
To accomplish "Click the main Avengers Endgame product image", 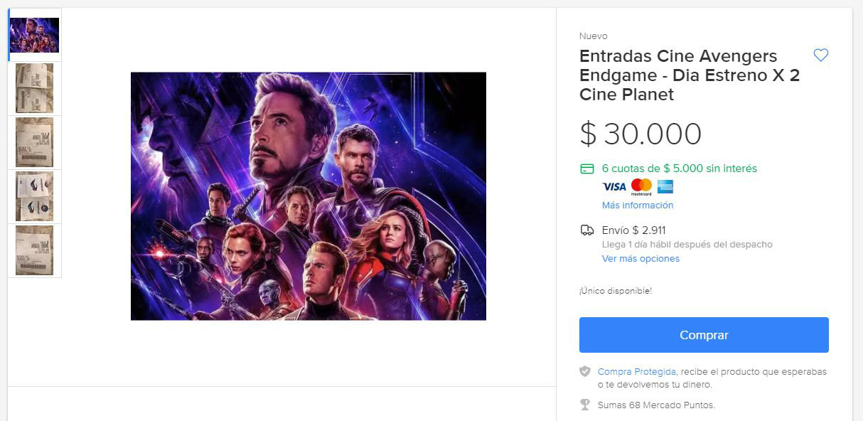I will 309,196.
